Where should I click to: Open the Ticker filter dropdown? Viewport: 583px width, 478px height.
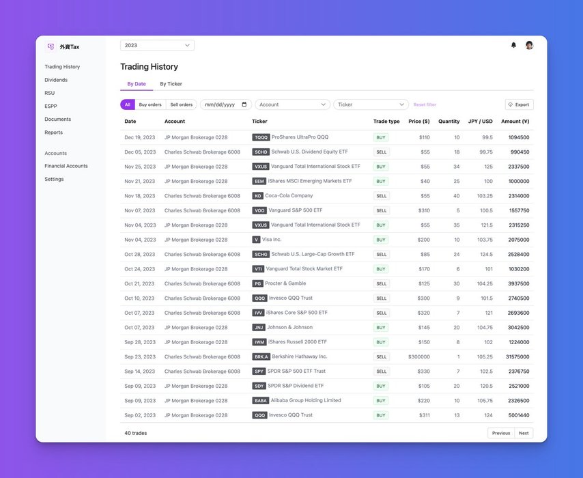(371, 104)
